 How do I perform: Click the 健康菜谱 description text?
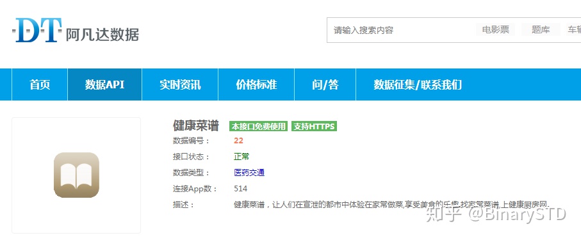[x=391, y=204]
